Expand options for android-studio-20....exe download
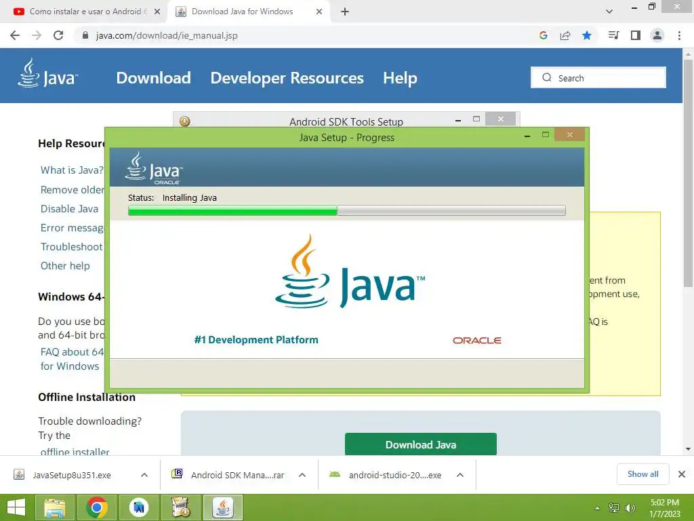 tap(460, 475)
